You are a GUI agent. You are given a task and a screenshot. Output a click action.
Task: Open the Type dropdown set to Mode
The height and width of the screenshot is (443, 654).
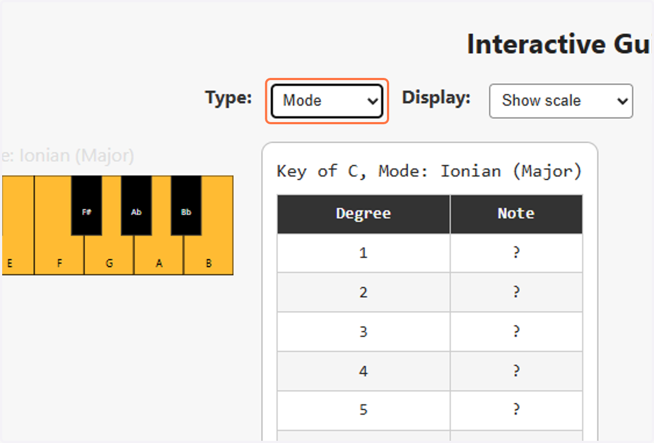(x=327, y=101)
